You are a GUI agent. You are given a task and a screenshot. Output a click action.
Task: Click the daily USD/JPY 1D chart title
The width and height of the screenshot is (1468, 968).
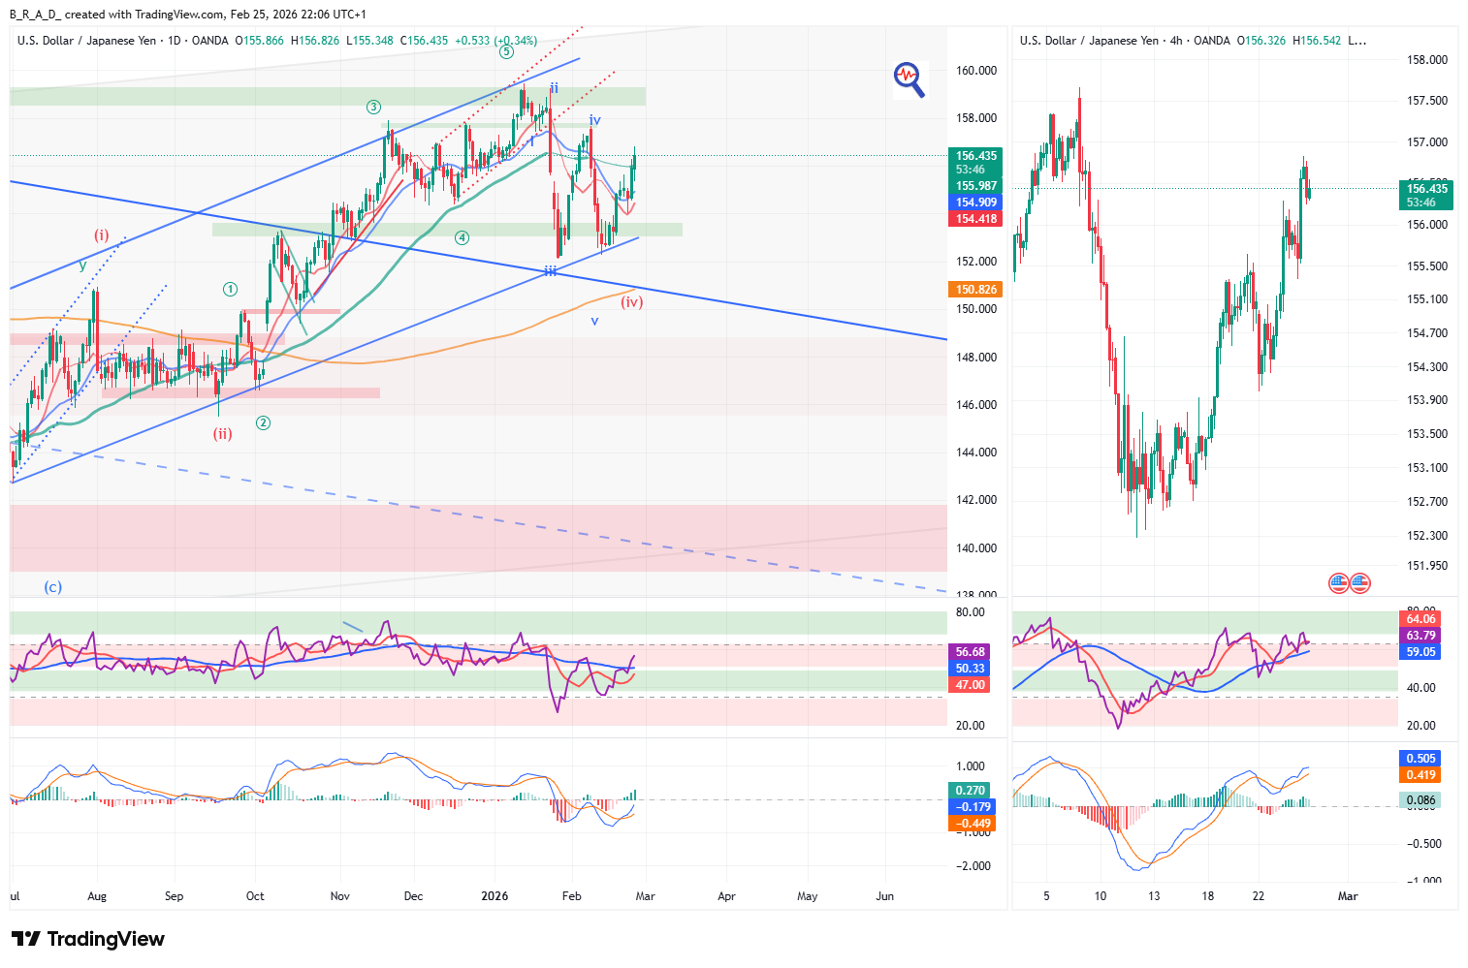coord(122,41)
